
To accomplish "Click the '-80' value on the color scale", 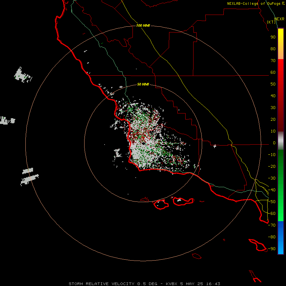I will (x=272, y=237).
